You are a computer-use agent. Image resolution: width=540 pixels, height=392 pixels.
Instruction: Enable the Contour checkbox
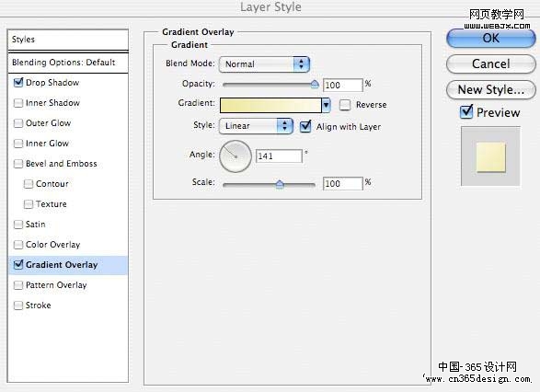pyautogui.click(x=29, y=184)
